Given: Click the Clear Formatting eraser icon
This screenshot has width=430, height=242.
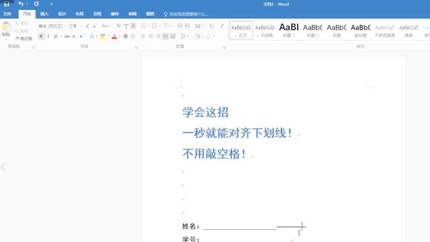Looking at the screenshot, I should (x=118, y=26).
